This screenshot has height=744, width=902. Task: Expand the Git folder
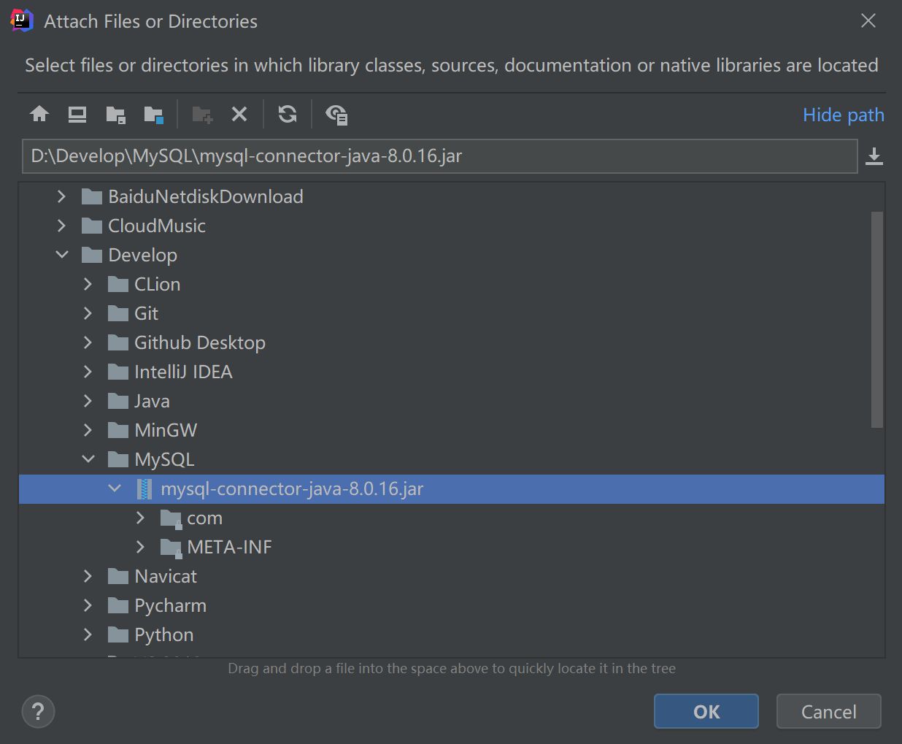[88, 313]
